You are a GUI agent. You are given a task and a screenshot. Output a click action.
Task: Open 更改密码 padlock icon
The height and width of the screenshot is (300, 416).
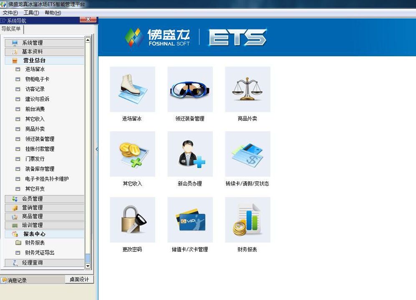[x=132, y=219]
